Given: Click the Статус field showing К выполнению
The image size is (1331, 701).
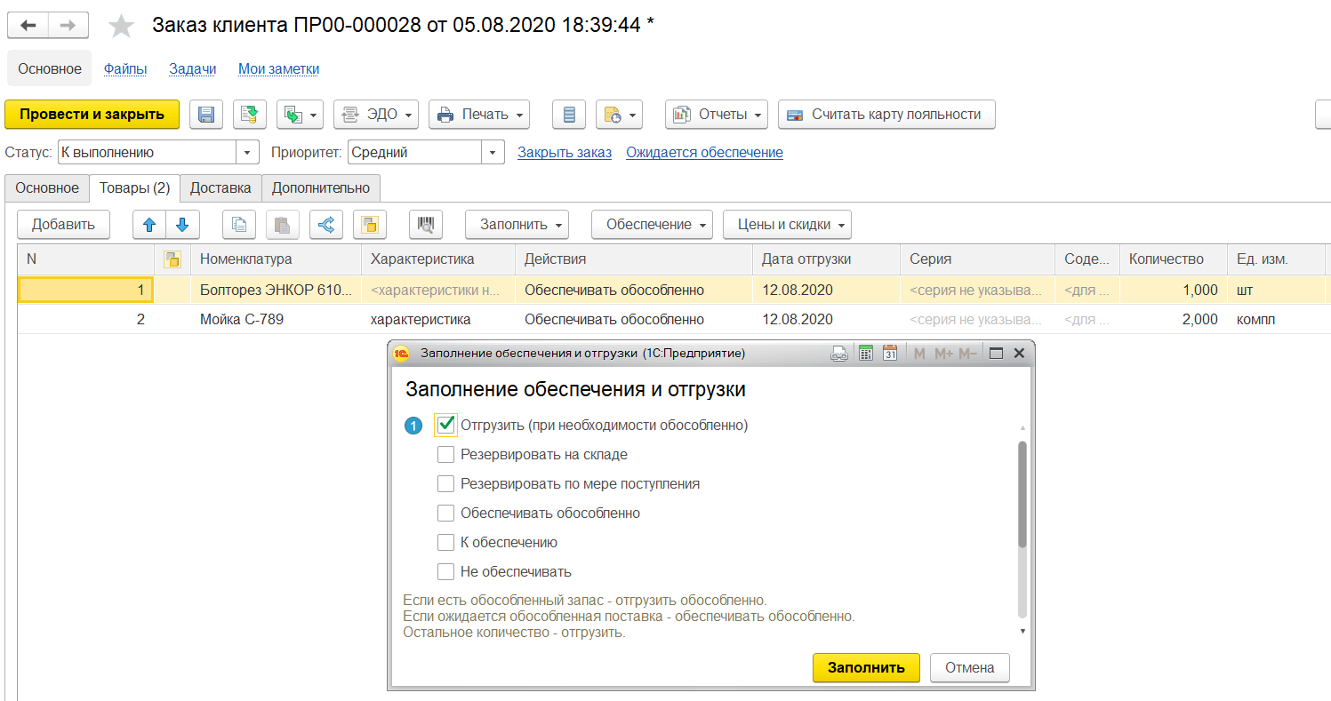Looking at the screenshot, I should 147,153.
